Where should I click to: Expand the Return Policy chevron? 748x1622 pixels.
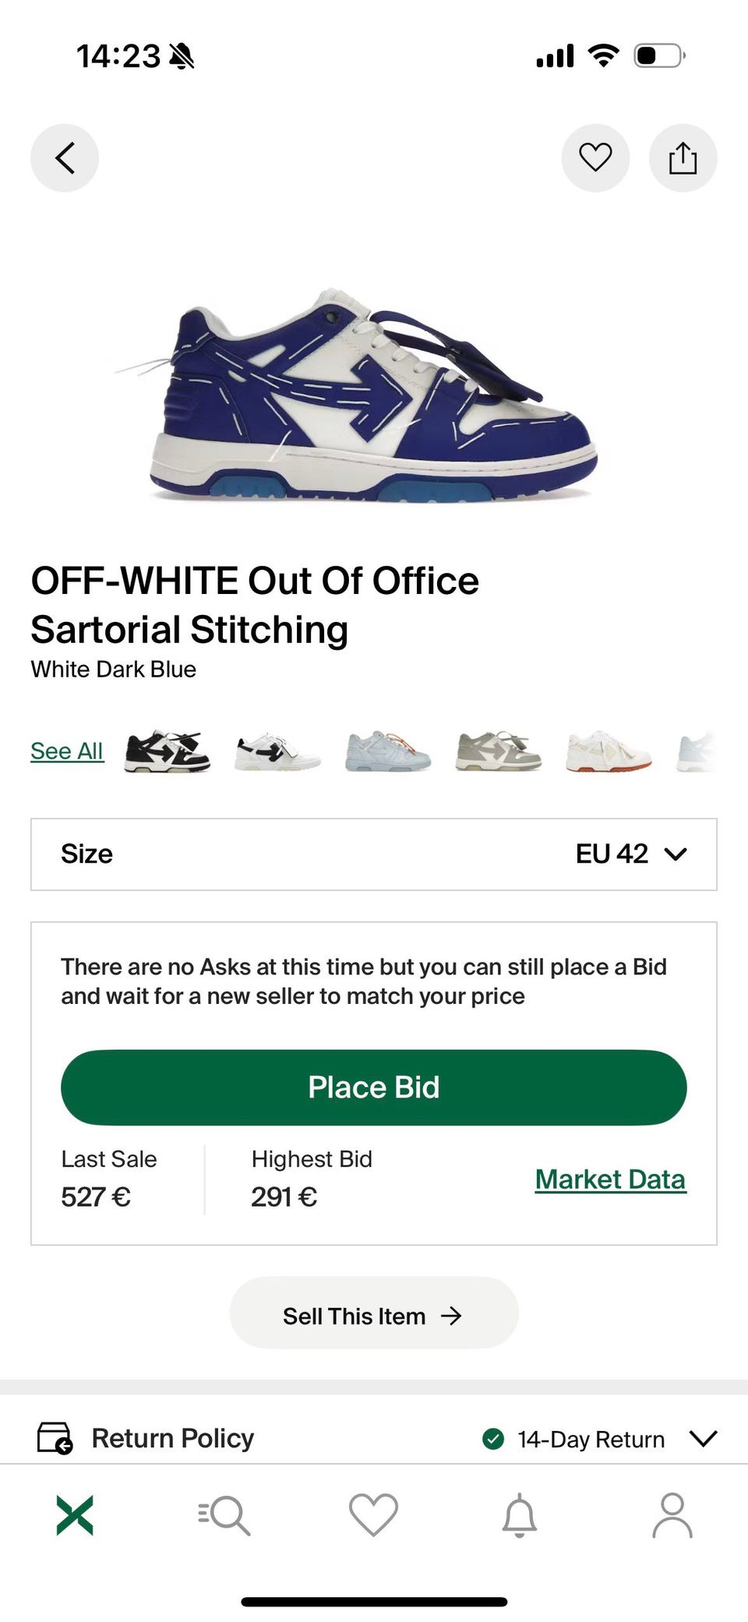tap(703, 1438)
